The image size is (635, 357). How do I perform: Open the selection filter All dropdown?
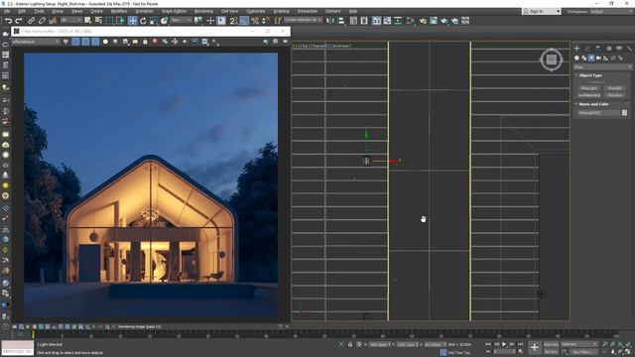click(x=70, y=20)
